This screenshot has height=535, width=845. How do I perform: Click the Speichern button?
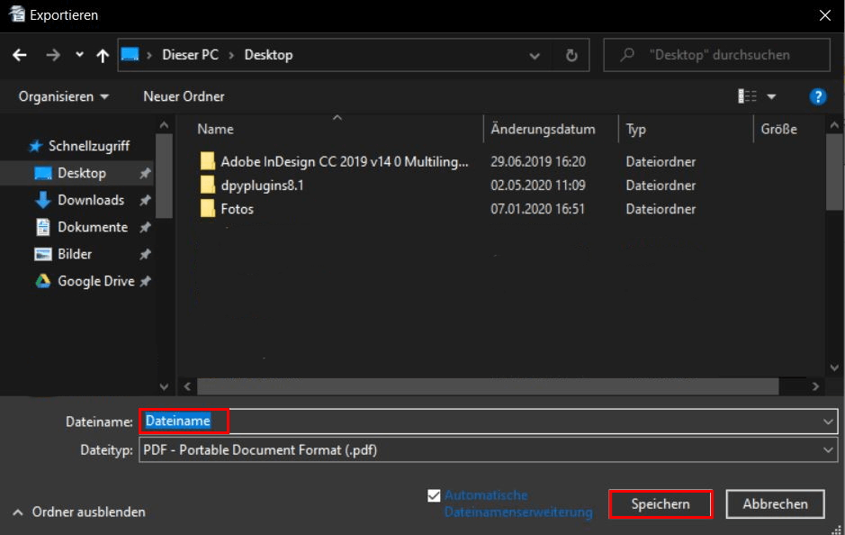point(661,504)
